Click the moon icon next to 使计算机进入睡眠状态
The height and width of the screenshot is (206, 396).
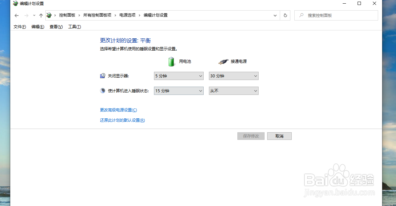tap(102, 90)
